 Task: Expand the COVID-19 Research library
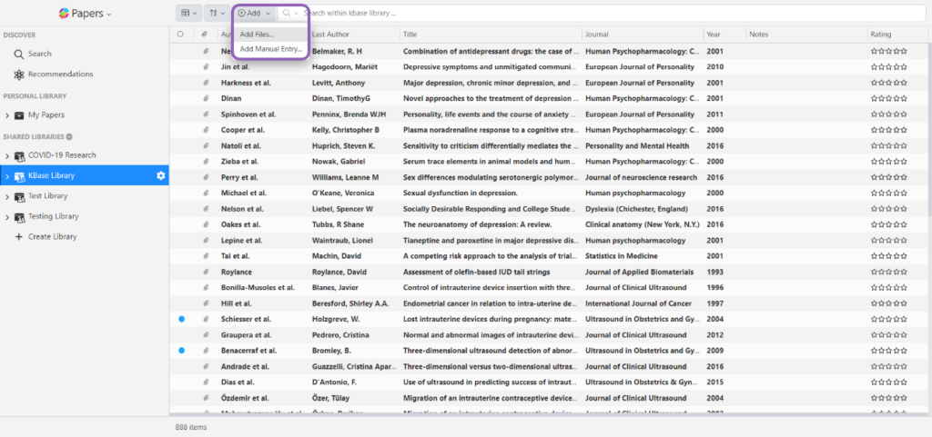tap(7, 155)
